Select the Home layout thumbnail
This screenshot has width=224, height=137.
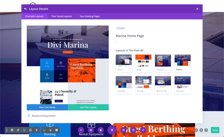pyautogui.click(x=183, y=63)
